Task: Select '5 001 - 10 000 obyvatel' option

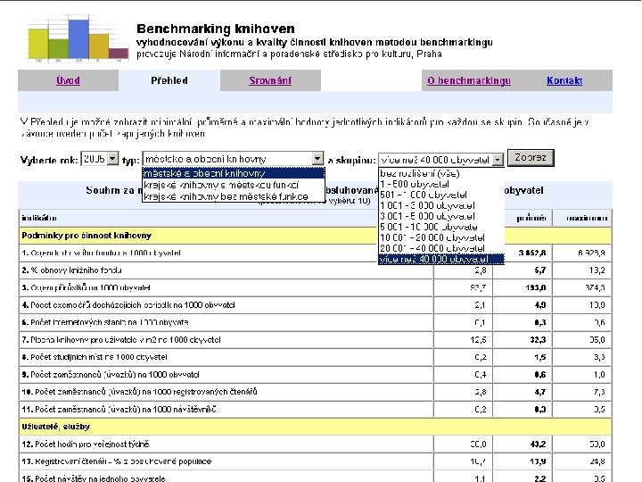Action: pyautogui.click(x=441, y=227)
